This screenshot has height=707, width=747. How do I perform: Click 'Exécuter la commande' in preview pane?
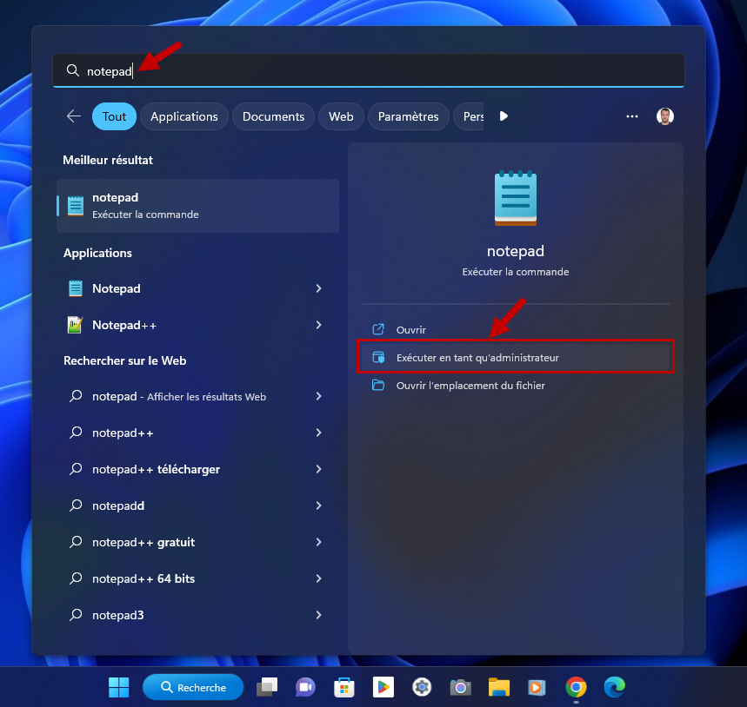coord(516,272)
